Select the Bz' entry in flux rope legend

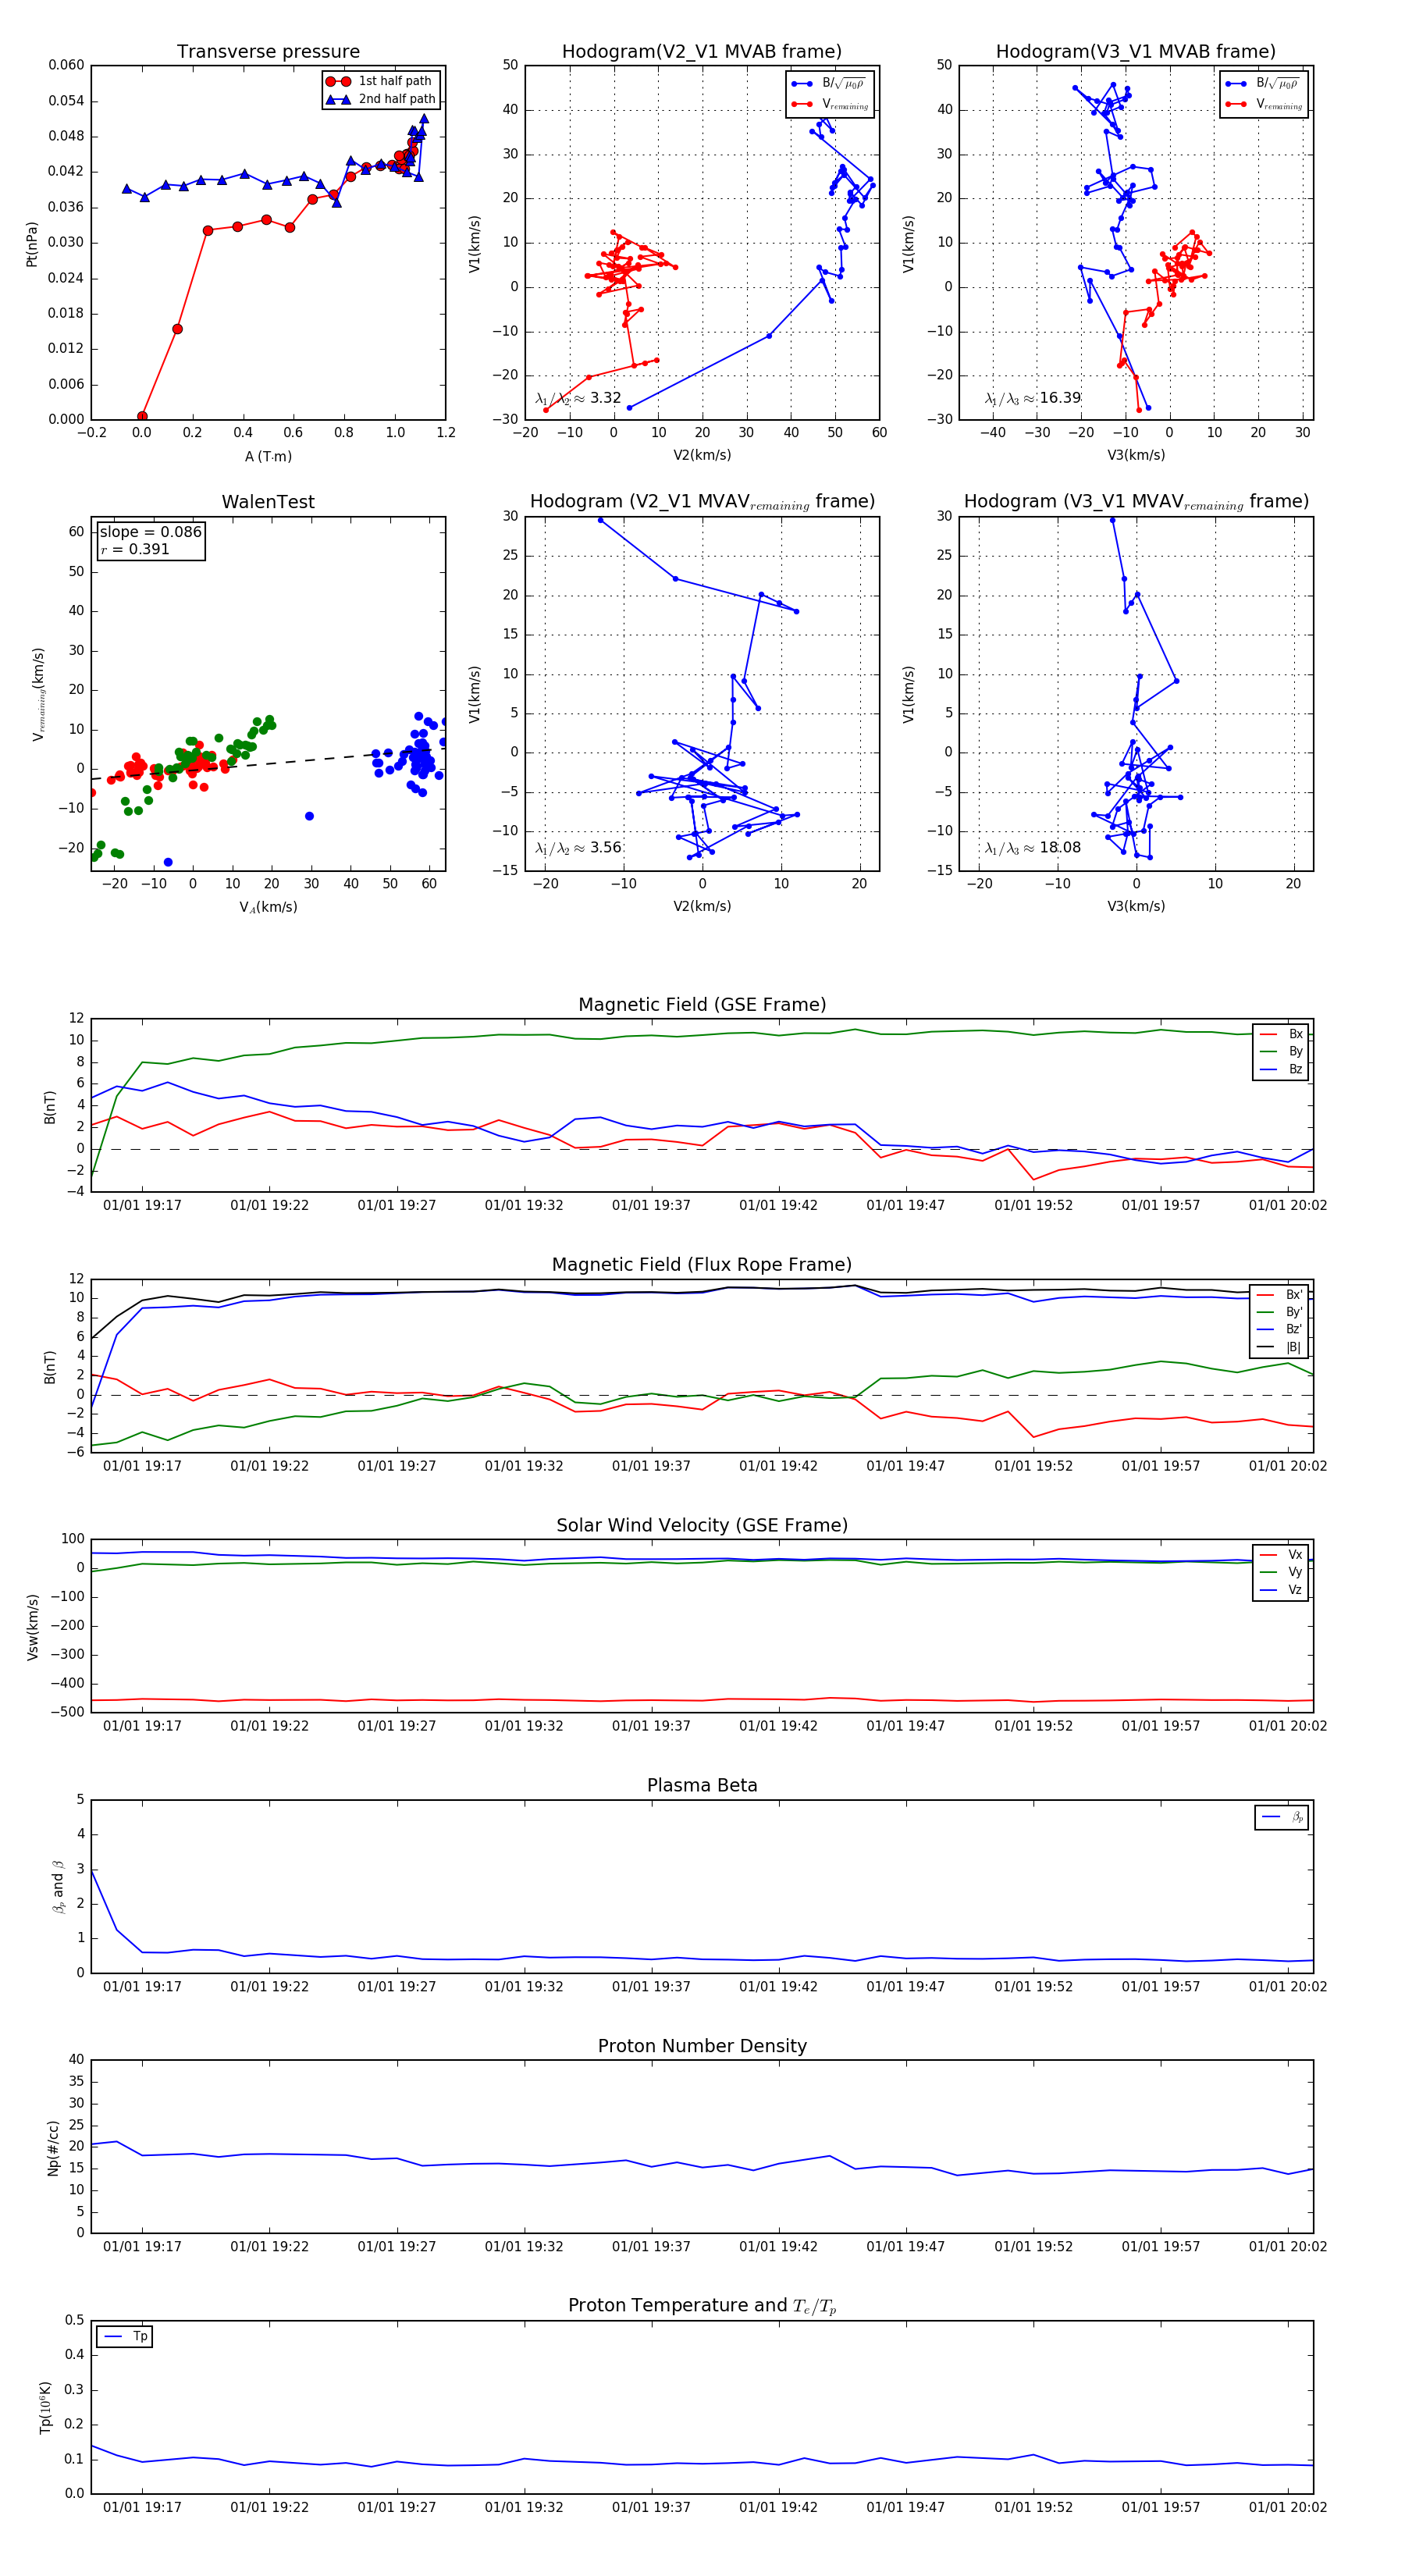[x=1279, y=1329]
